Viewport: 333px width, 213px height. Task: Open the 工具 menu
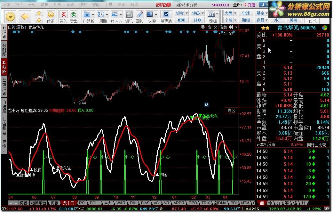[108, 4]
